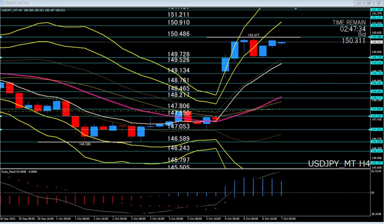
Task: Restore down the chart window
Action: pos(369,3)
